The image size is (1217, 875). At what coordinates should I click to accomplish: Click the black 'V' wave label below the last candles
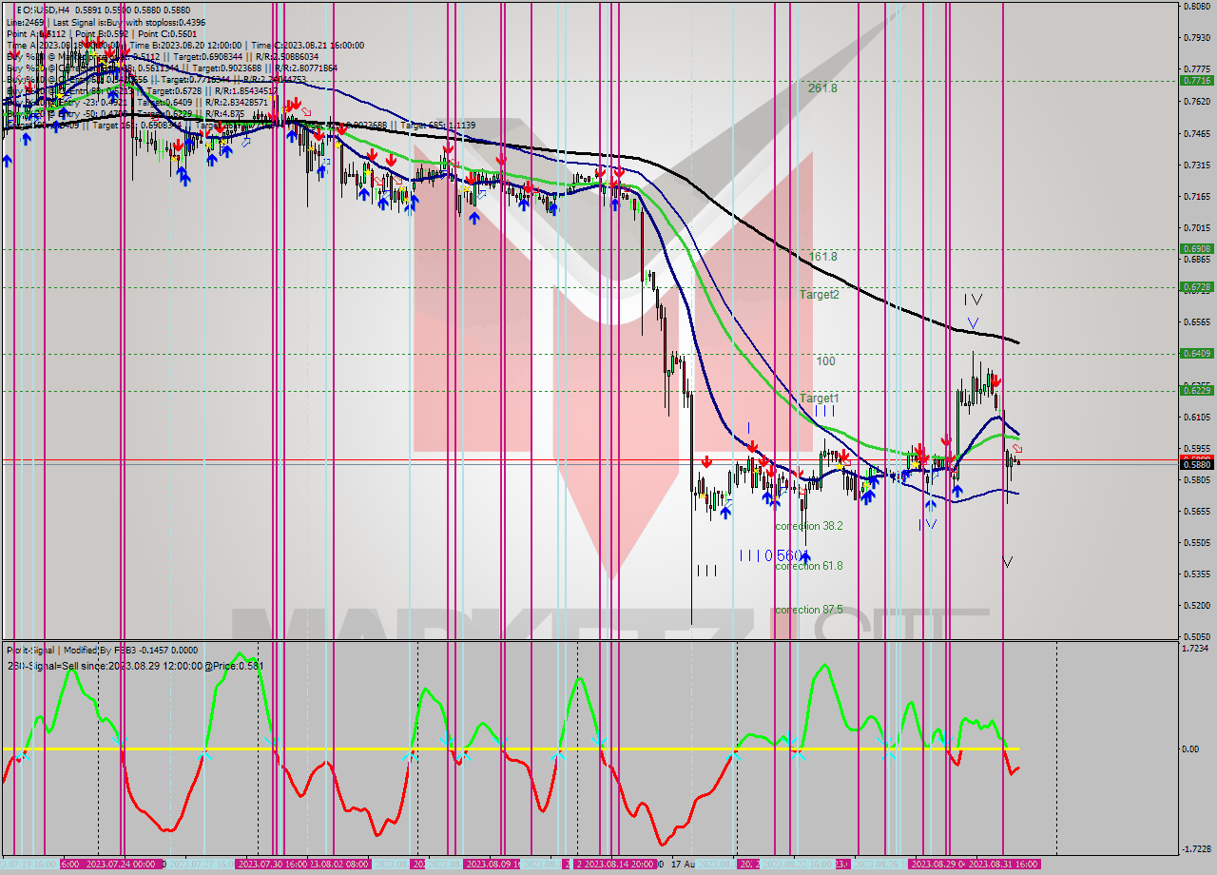click(1008, 562)
